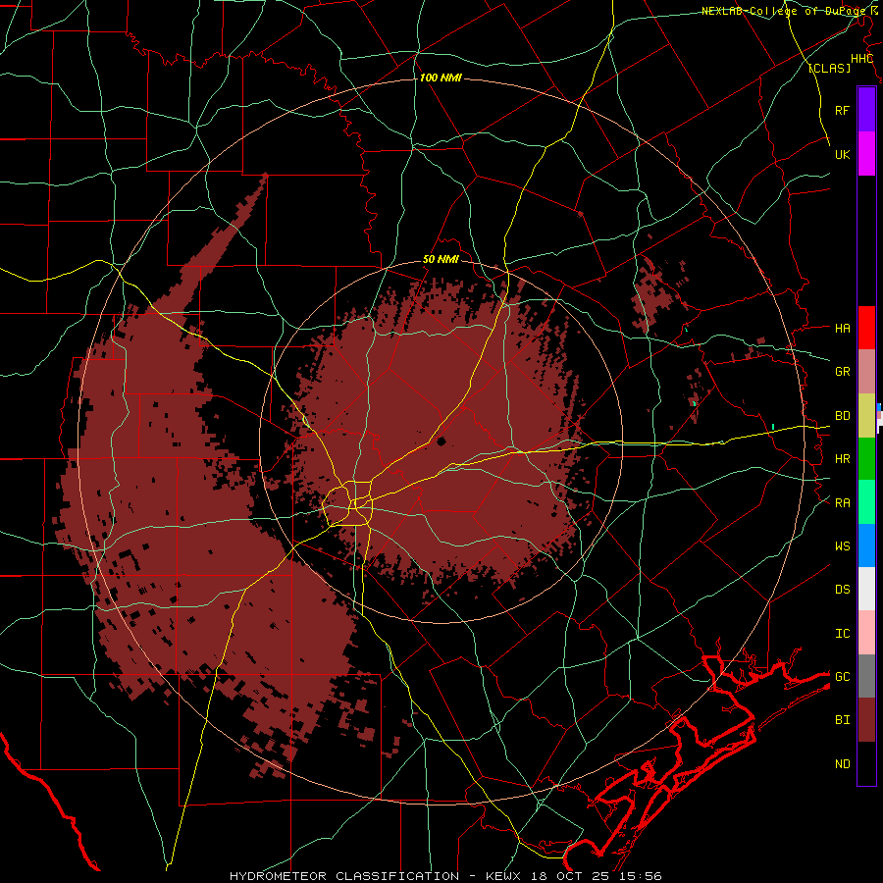
Task: Click the UK legend label
Action: click(x=842, y=154)
